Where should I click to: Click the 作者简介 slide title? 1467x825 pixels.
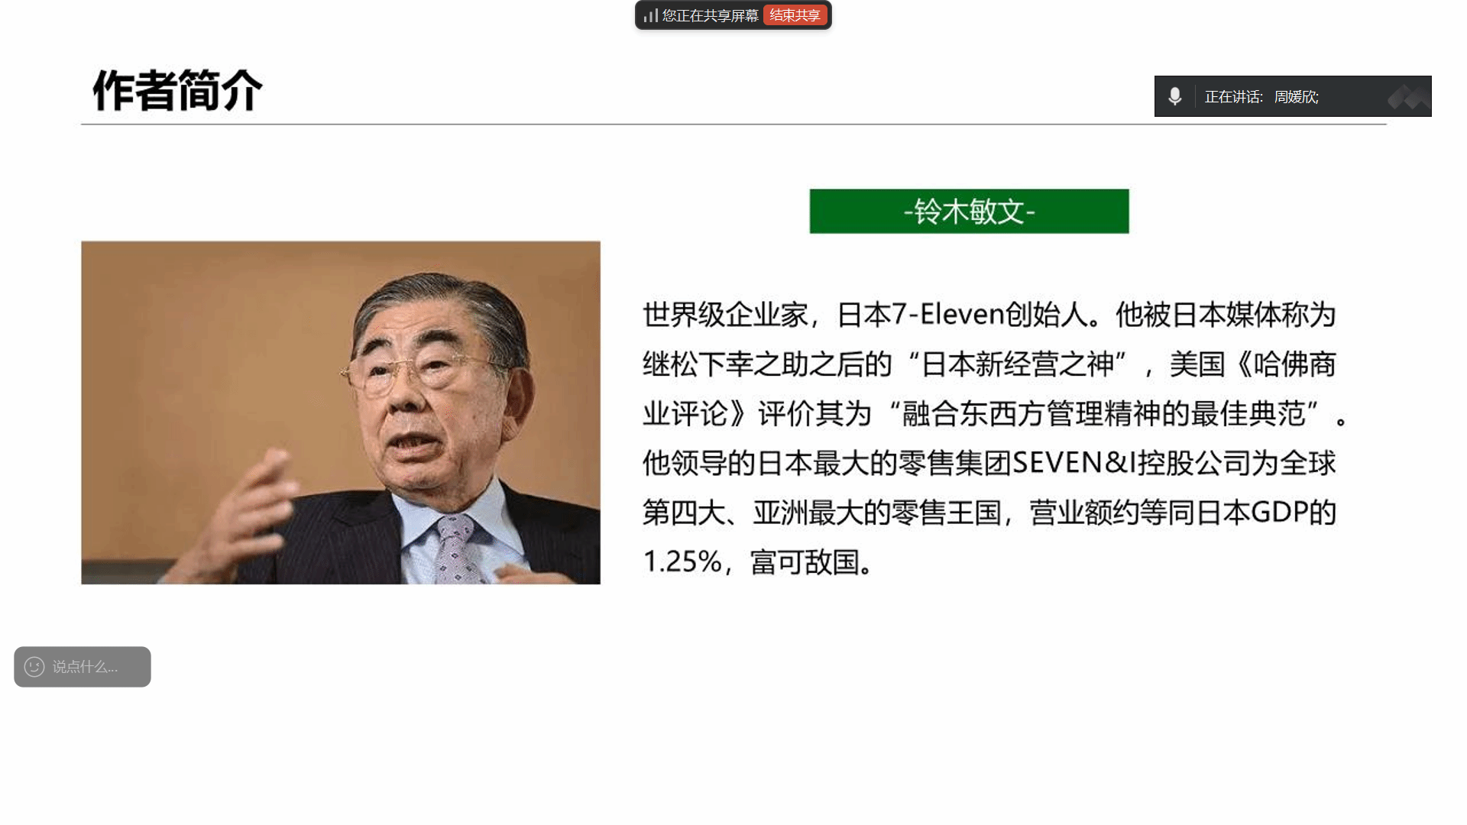[x=177, y=90]
